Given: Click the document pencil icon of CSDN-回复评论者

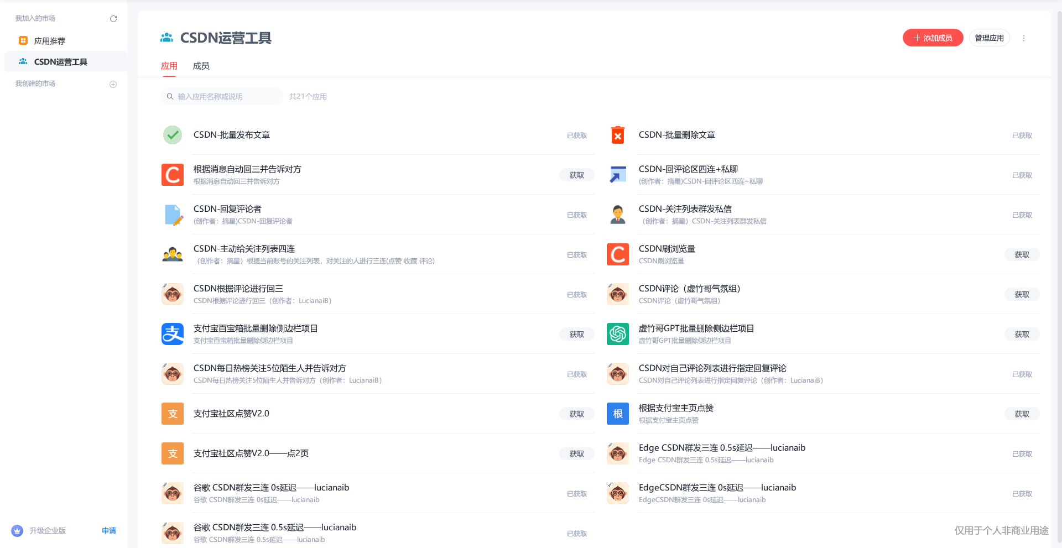Looking at the screenshot, I should [x=174, y=215].
